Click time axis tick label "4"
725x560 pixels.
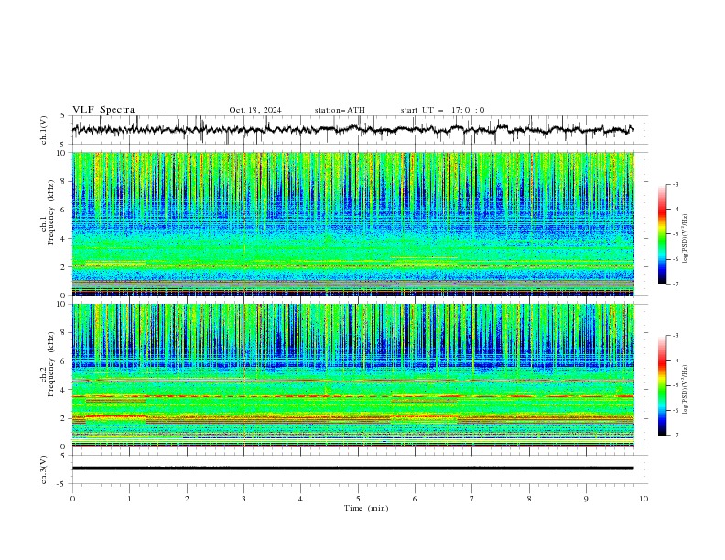tap(300, 499)
